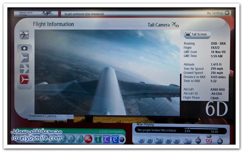243x152 pixels.
Task: Select the flight map airplane icon at sidebar top
Action: (x=24, y=35)
